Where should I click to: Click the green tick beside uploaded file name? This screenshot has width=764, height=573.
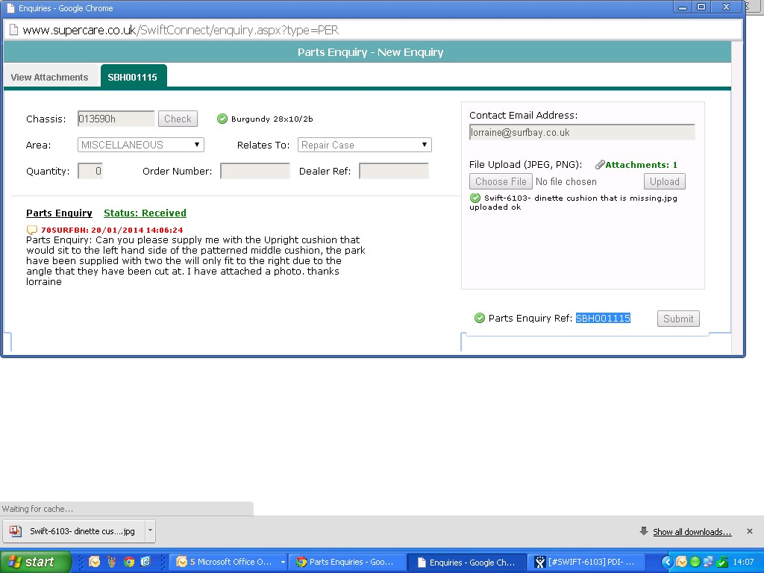point(475,198)
